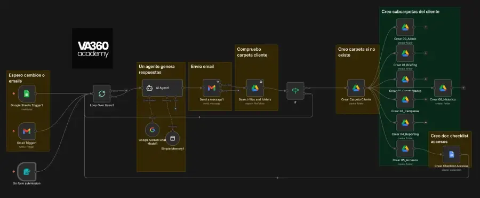Select the Gmail Trigger1 node
The width and height of the screenshot is (480, 198).
tap(27, 131)
